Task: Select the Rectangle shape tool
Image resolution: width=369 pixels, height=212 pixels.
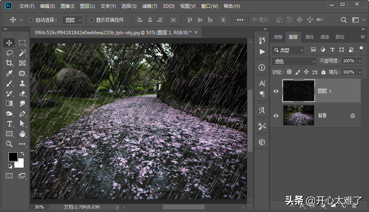Action: (x=9, y=134)
